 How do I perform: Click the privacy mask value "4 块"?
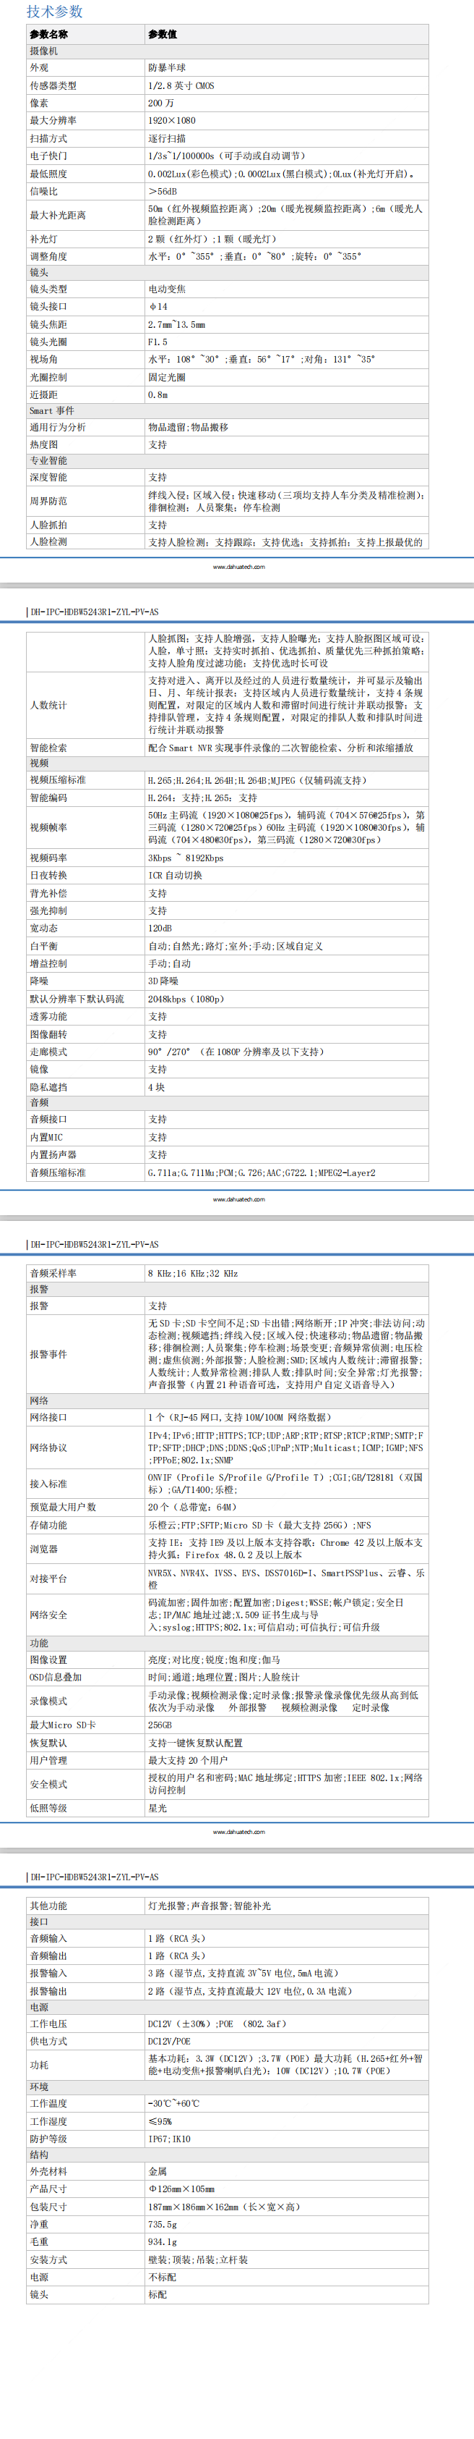coord(157,1087)
